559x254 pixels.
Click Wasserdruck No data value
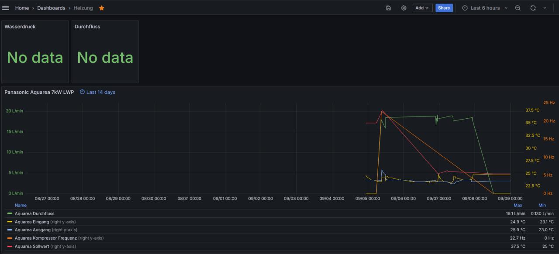coord(35,58)
